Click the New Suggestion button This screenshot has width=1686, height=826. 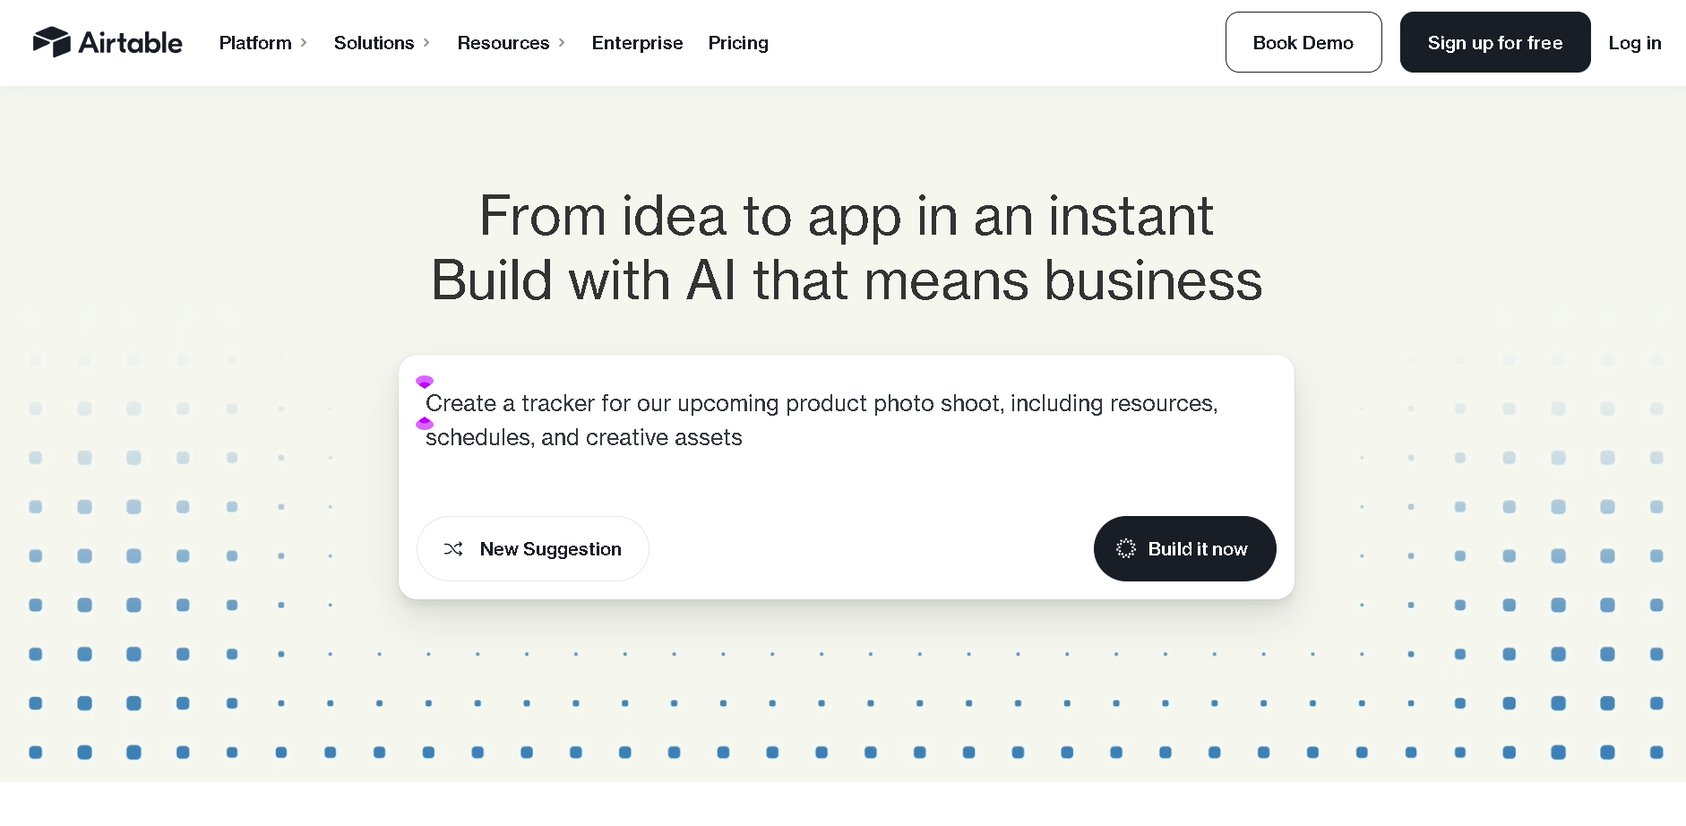pos(532,549)
